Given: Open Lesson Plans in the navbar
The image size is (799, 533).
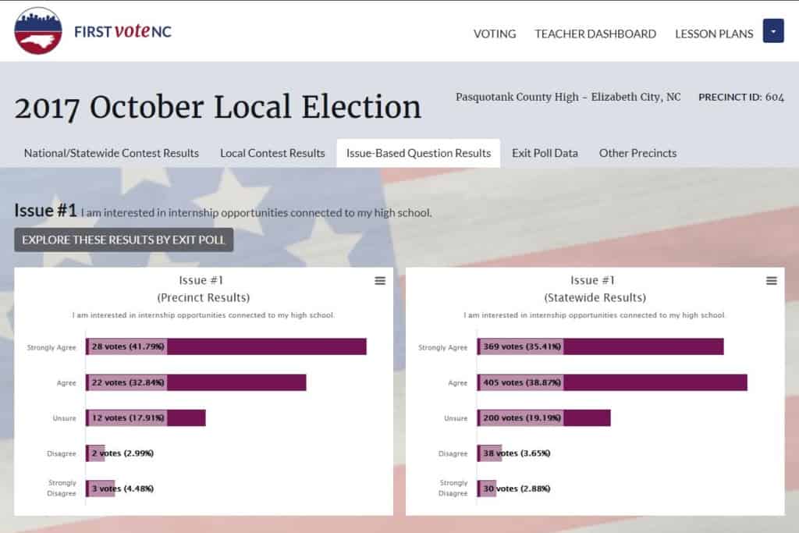Looking at the screenshot, I should pyautogui.click(x=714, y=34).
